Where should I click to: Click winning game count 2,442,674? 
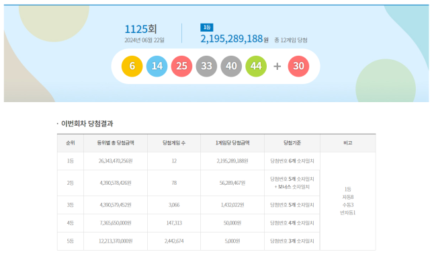[174, 241]
